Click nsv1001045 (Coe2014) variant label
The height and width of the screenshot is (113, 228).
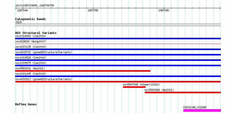coord(31,74)
